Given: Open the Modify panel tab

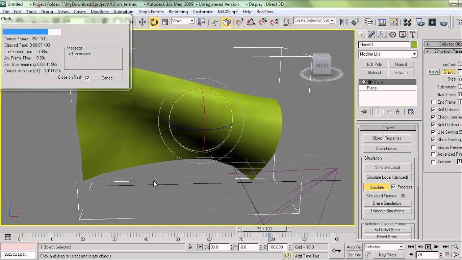Looking at the screenshot, I should tap(371, 35).
